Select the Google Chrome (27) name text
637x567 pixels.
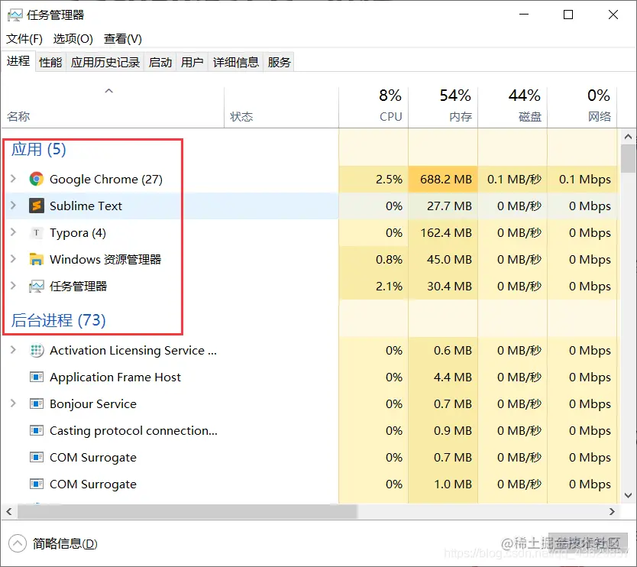pos(106,180)
